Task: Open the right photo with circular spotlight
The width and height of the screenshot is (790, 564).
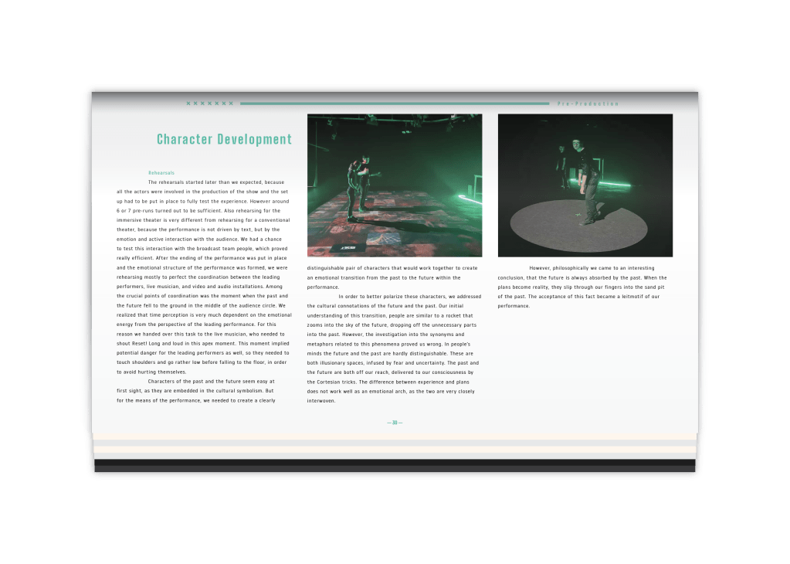Action: click(x=585, y=185)
